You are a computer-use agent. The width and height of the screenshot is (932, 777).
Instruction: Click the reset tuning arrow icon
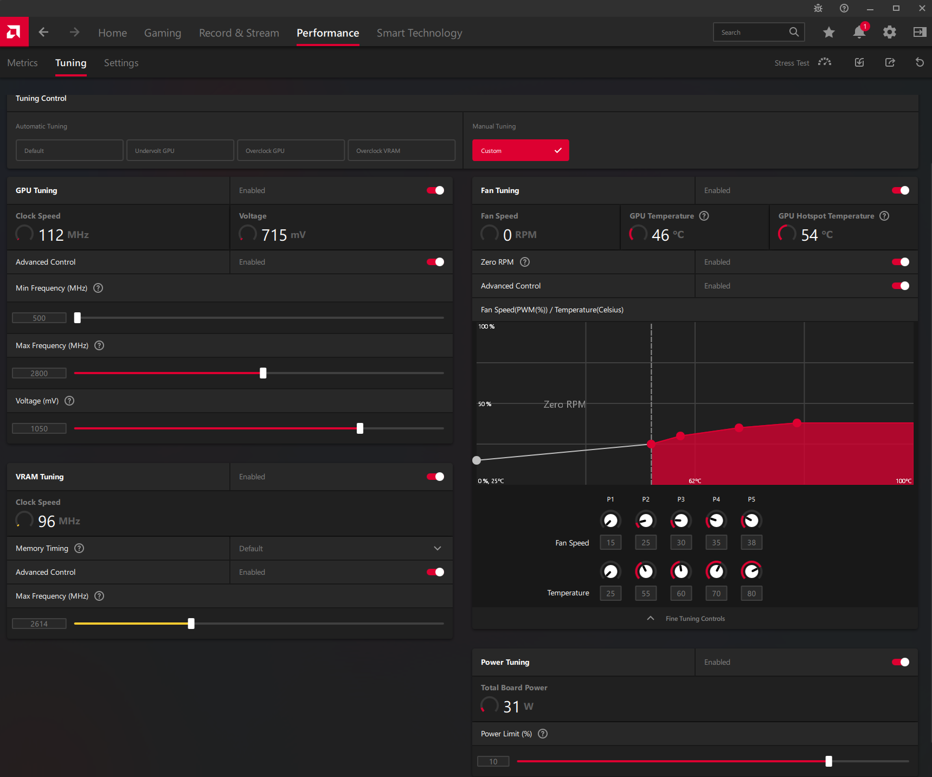920,62
